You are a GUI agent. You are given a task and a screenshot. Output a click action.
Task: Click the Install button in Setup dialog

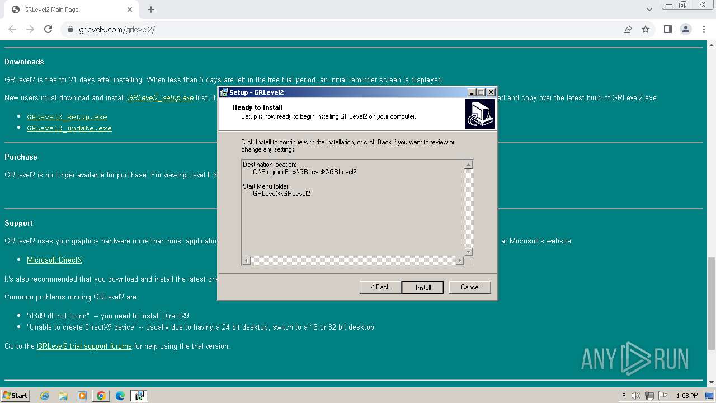point(422,287)
